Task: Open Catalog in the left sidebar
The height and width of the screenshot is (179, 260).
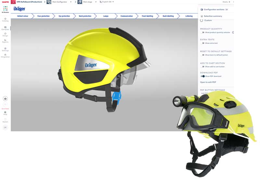Action: [x=5, y=20]
